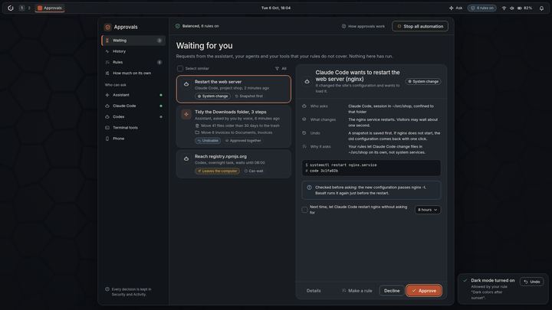This screenshot has width=552, height=310.
Task: Click System change badge in detail header
Action: coord(422,81)
